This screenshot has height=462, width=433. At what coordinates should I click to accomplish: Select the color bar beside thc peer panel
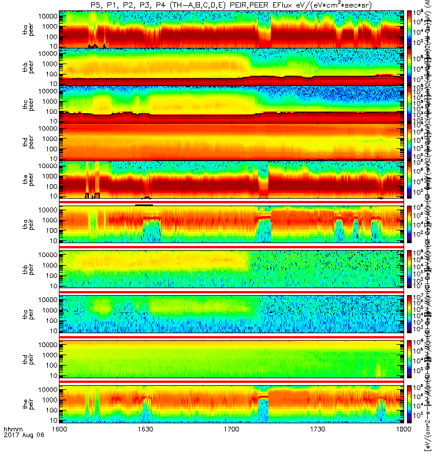click(x=409, y=105)
